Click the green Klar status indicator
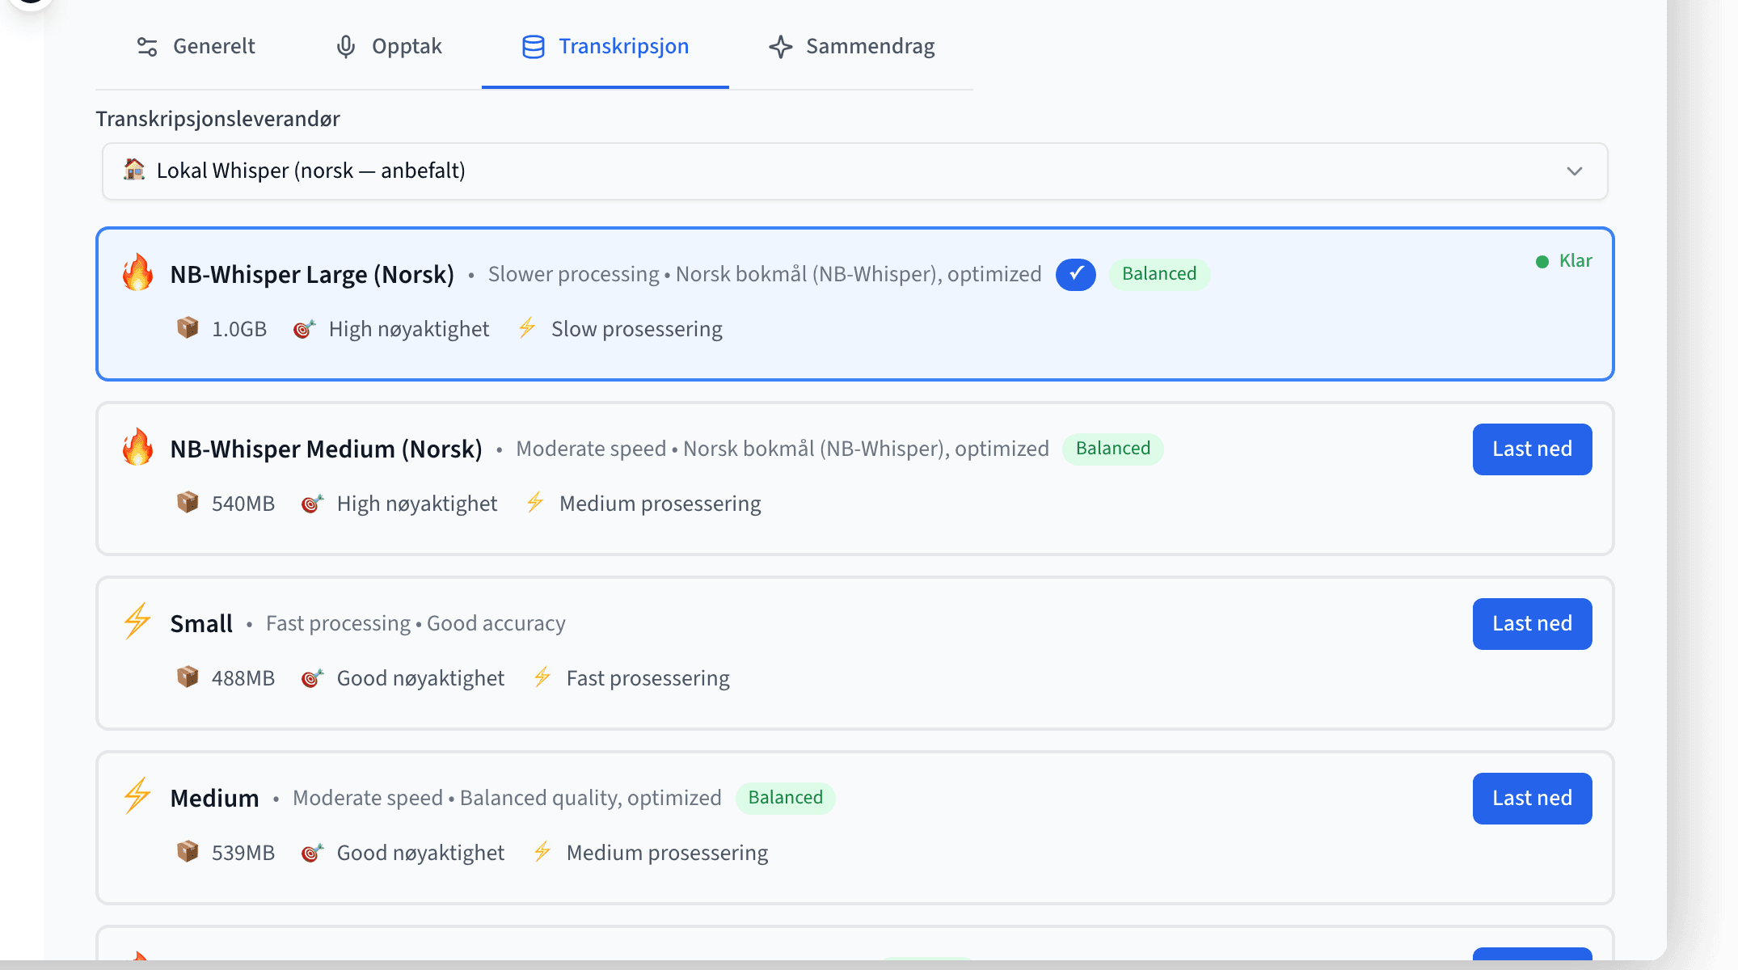The height and width of the screenshot is (970, 1738). pos(1564,261)
